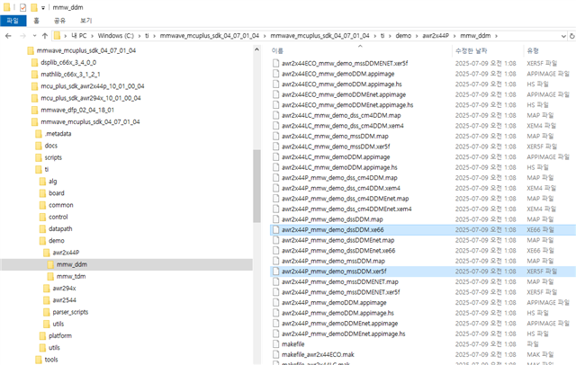Select .metadata folder in tree
Image resolution: width=576 pixels, height=365 pixels.
[x=58, y=134]
